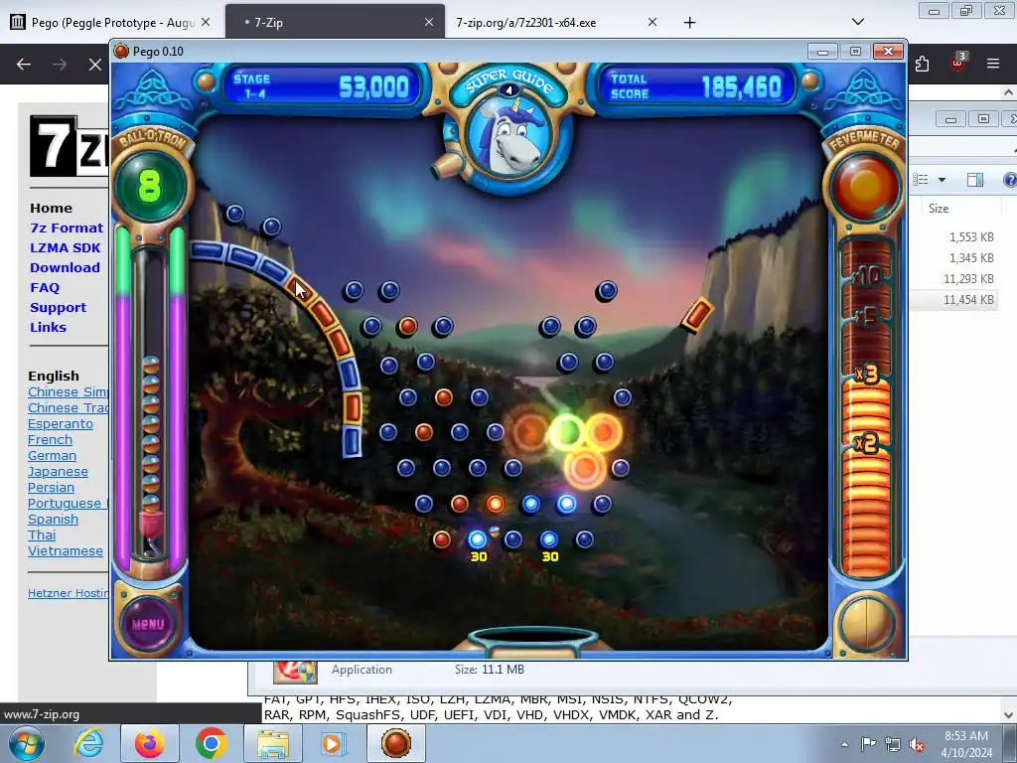This screenshot has height=763, width=1017.
Task: Select the French language link
Action: coord(50,440)
